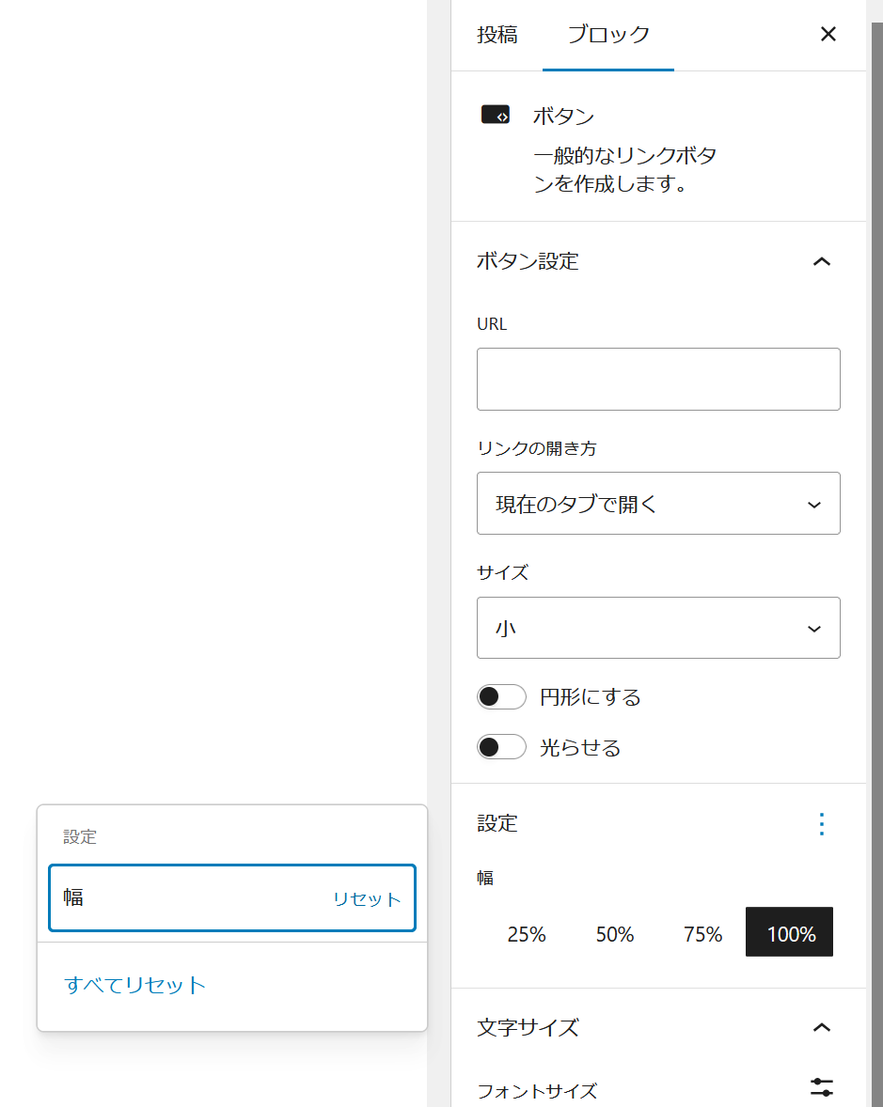The width and height of the screenshot is (883, 1107).
Task: Set button width to 25%
Action: point(527,934)
